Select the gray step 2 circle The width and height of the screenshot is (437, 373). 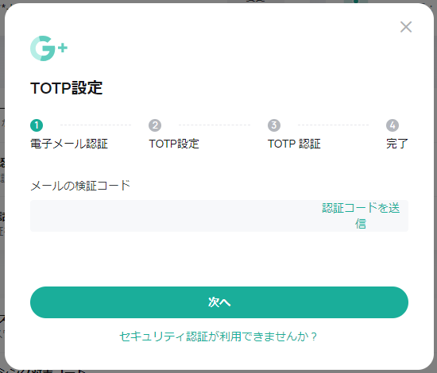155,125
